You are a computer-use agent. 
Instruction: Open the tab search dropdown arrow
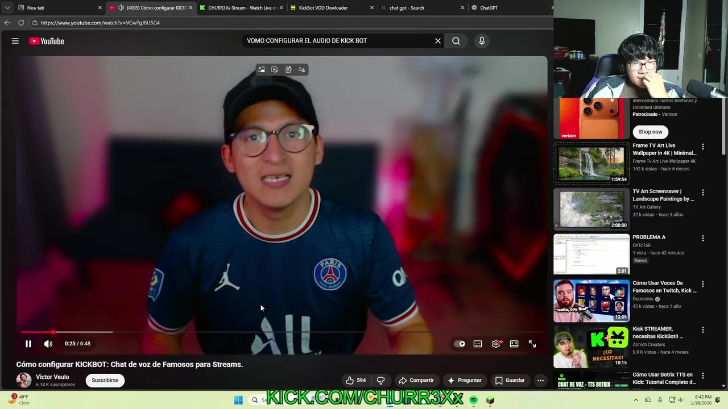click(x=7, y=8)
